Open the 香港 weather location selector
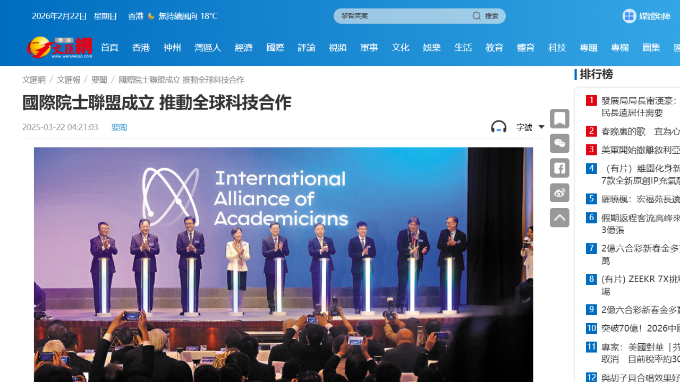680x382 pixels. tap(136, 16)
